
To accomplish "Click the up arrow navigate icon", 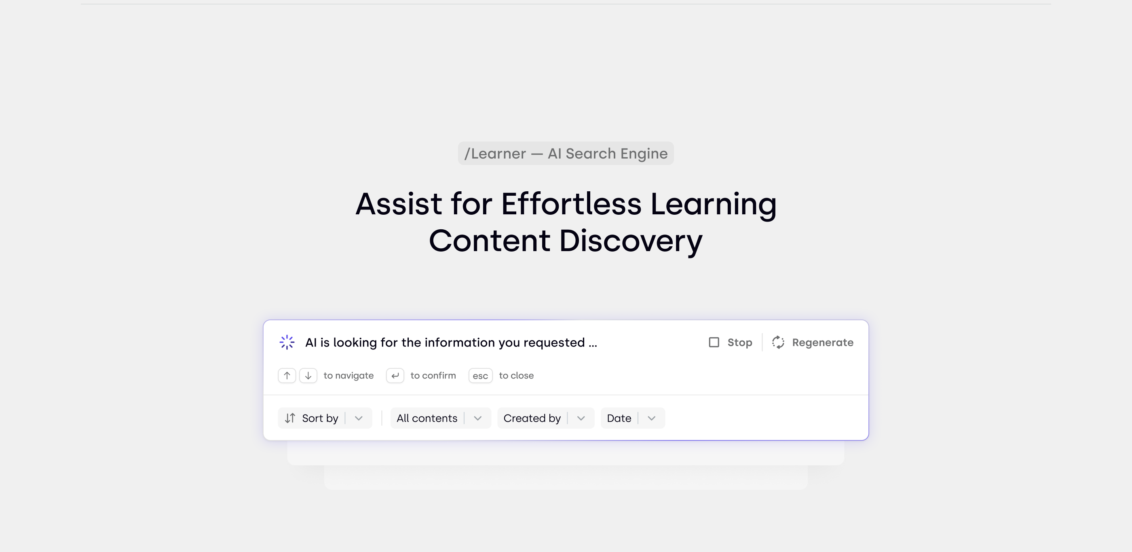I will (x=287, y=375).
